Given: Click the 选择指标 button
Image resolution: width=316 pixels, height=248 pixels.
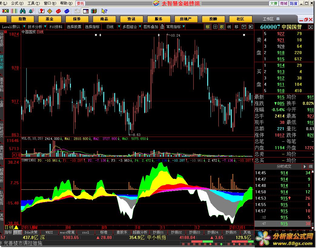Looking at the screenshot, I should (92, 27).
